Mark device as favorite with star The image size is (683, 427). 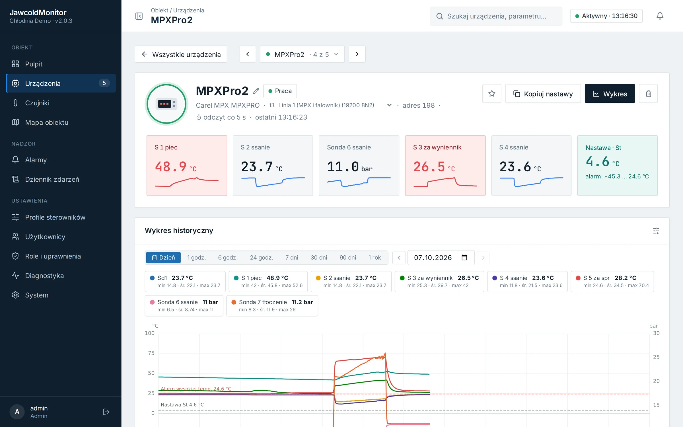pos(492,93)
